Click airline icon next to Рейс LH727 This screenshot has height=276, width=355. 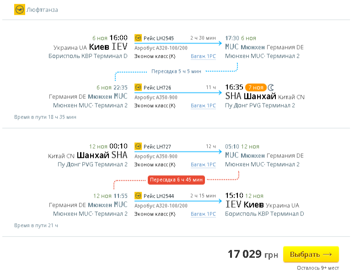[x=138, y=146]
